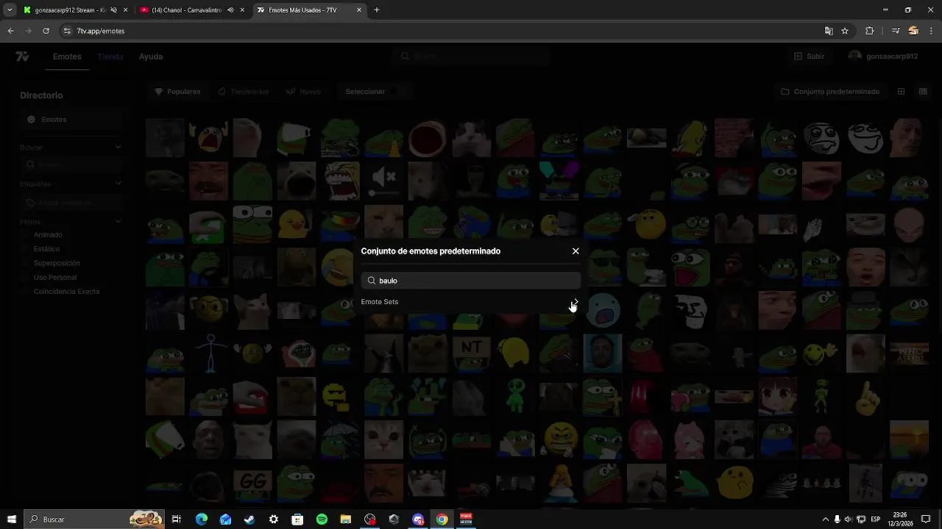Select the Tendencias sorting tab

[x=244, y=92]
